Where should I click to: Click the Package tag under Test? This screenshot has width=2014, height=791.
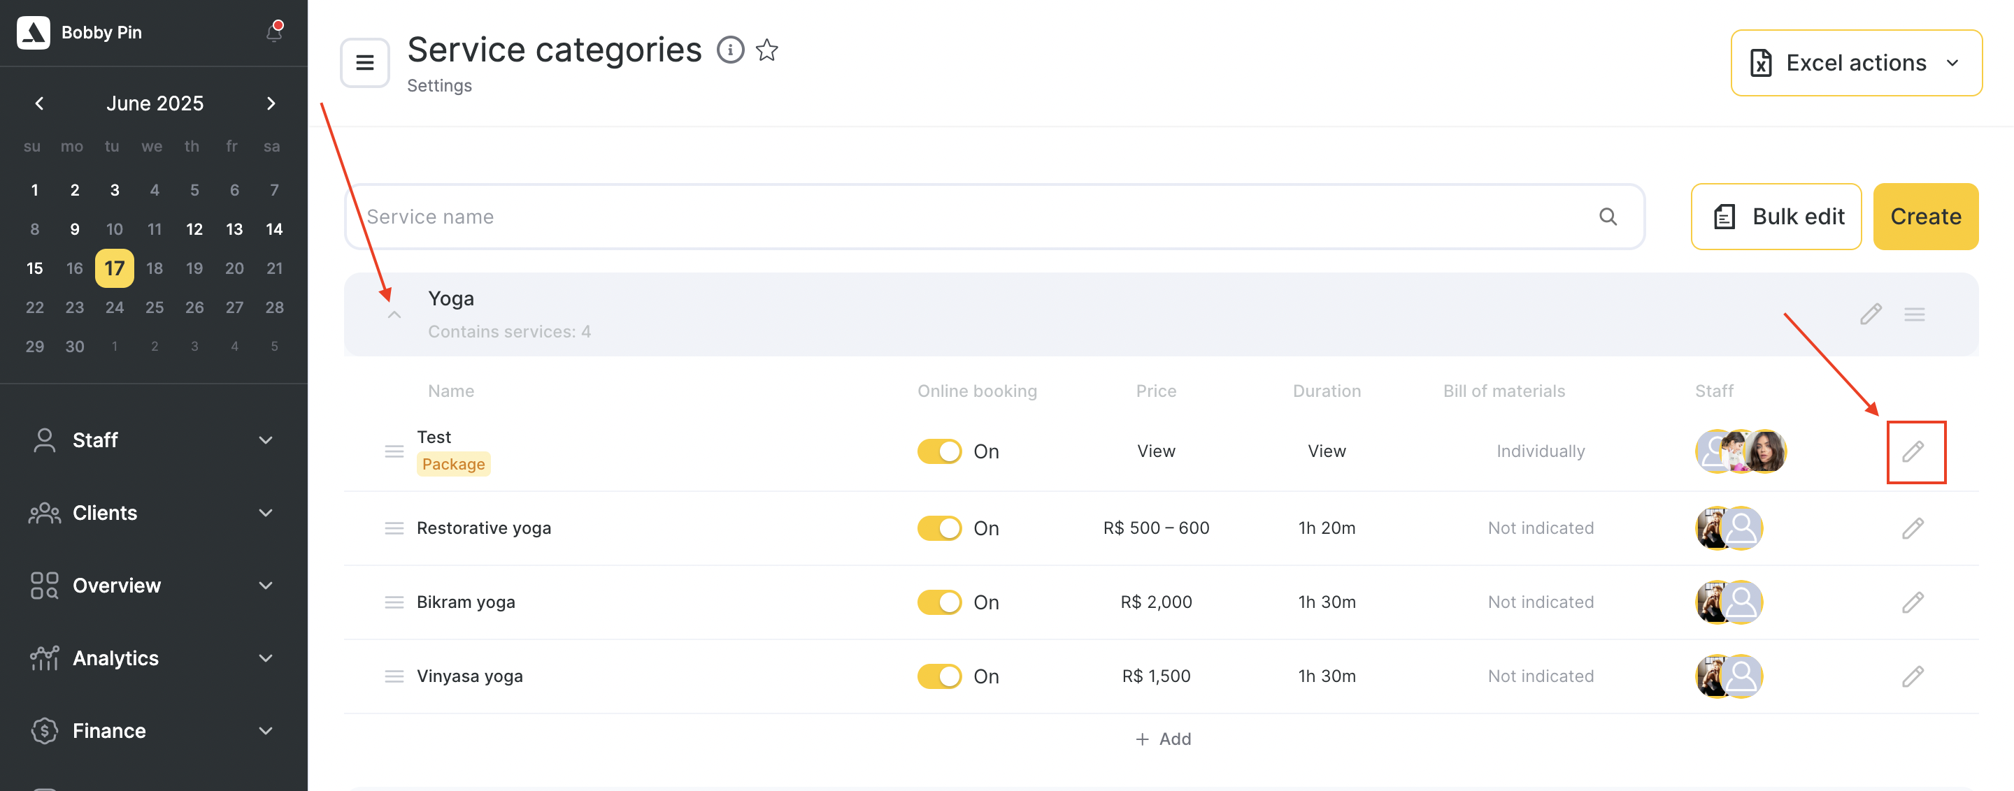tap(453, 464)
